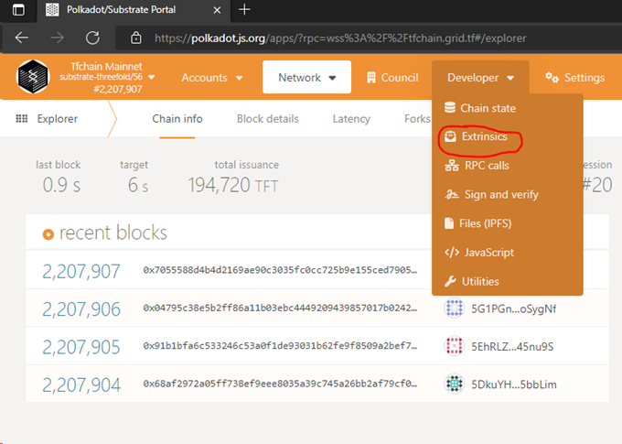Select the Chain info tab

pyautogui.click(x=177, y=119)
